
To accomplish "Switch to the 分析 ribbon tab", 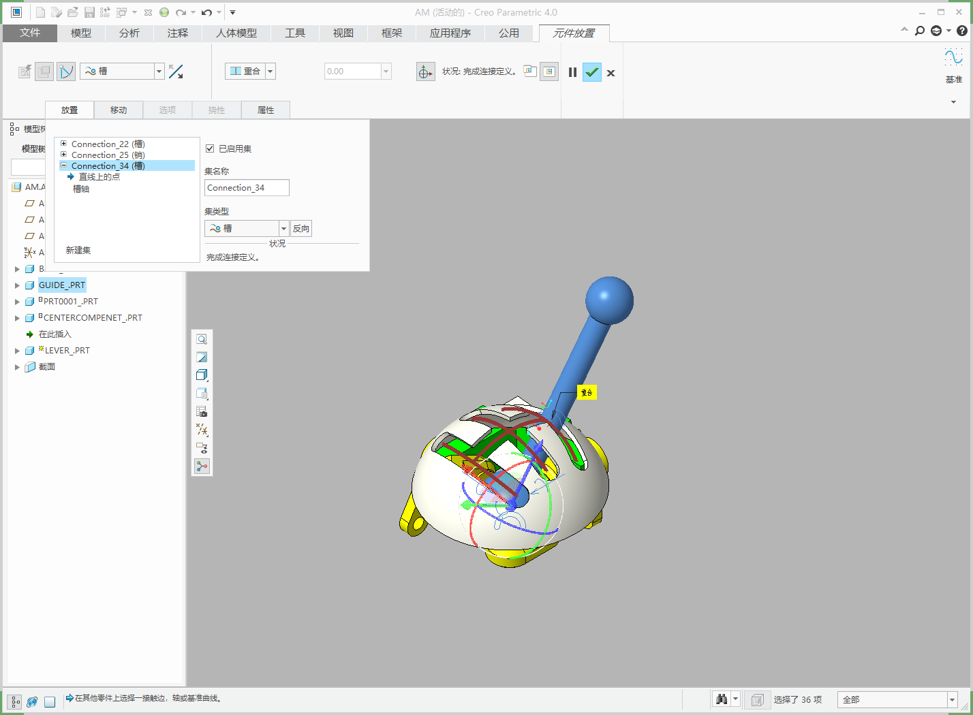I will 129,33.
